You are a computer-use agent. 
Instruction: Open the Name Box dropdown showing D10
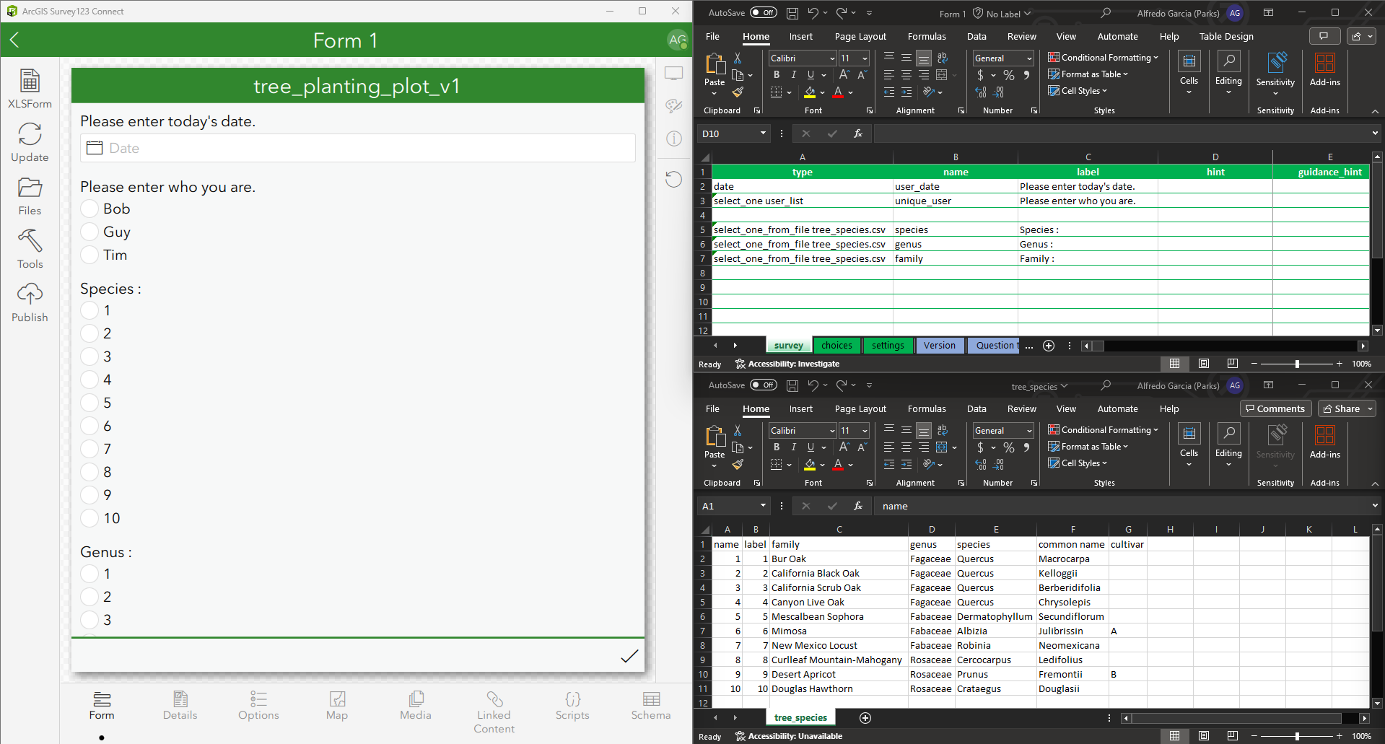pyautogui.click(x=763, y=134)
